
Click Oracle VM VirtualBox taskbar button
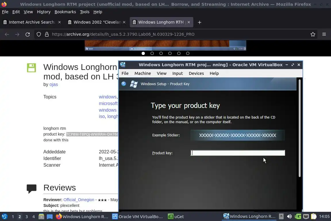pos(138,217)
